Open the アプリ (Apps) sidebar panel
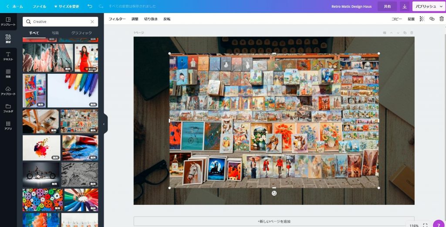 click(8, 125)
